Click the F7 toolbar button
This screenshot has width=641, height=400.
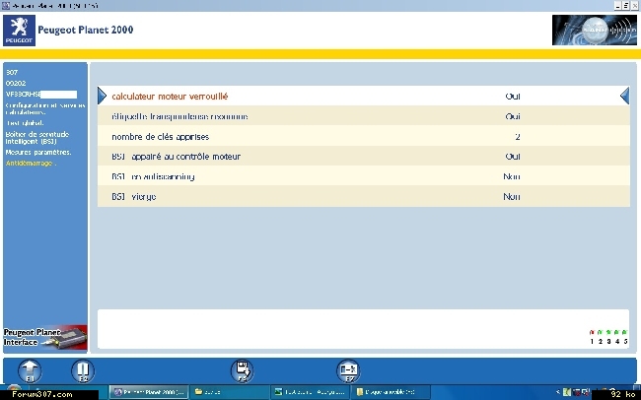click(348, 371)
